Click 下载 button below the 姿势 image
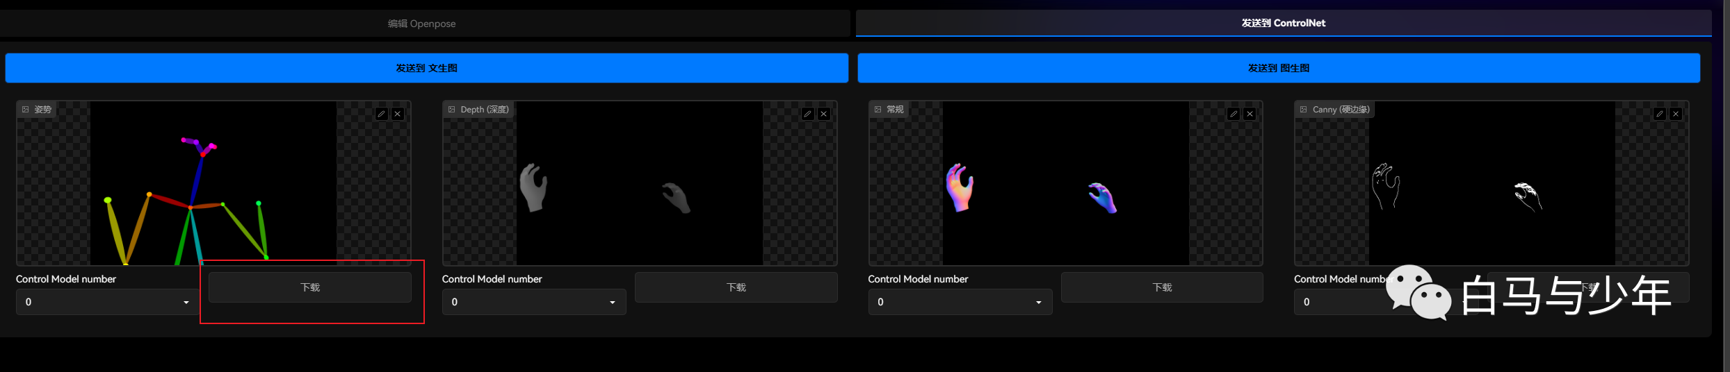 [310, 287]
